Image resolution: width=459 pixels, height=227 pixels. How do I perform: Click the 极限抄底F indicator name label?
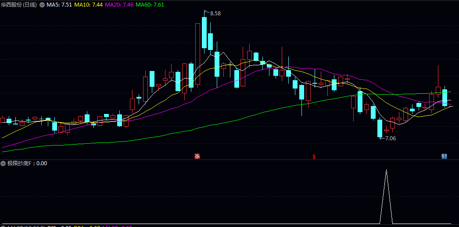click(20, 163)
